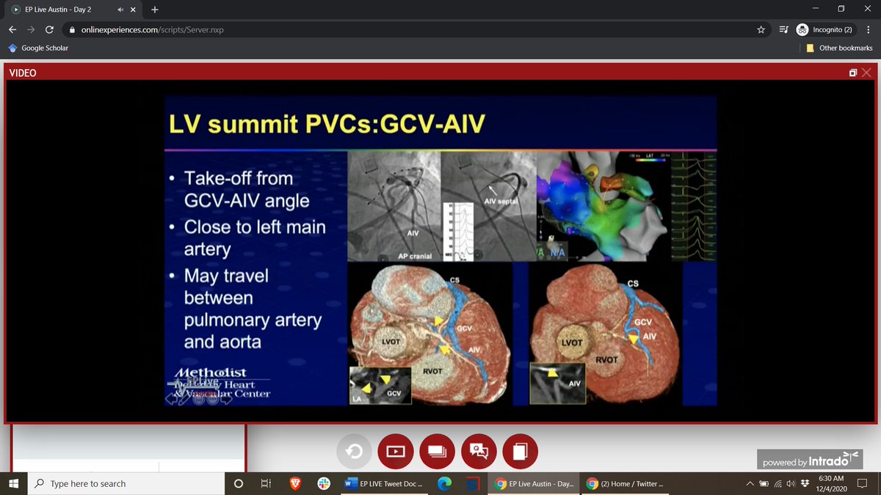Open the video player panel icon
The height and width of the screenshot is (495, 881).
[x=396, y=452]
